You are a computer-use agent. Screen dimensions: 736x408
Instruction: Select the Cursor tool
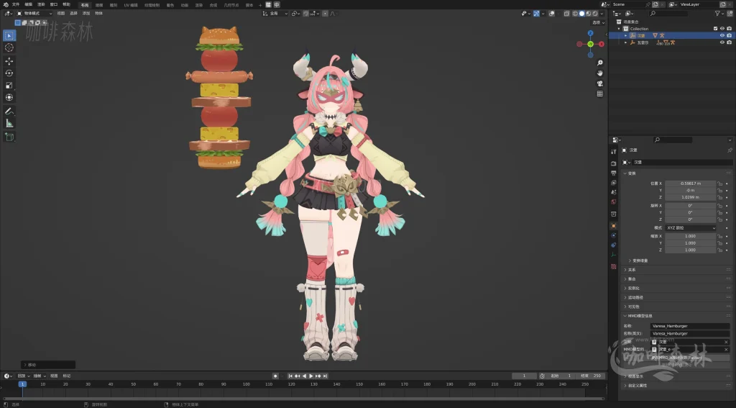pyautogui.click(x=9, y=47)
